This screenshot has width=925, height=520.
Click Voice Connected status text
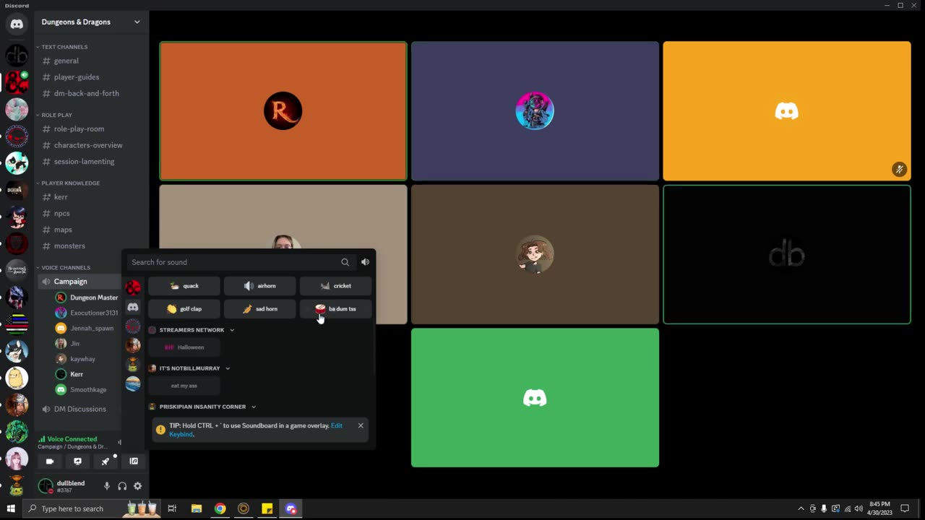pos(72,439)
